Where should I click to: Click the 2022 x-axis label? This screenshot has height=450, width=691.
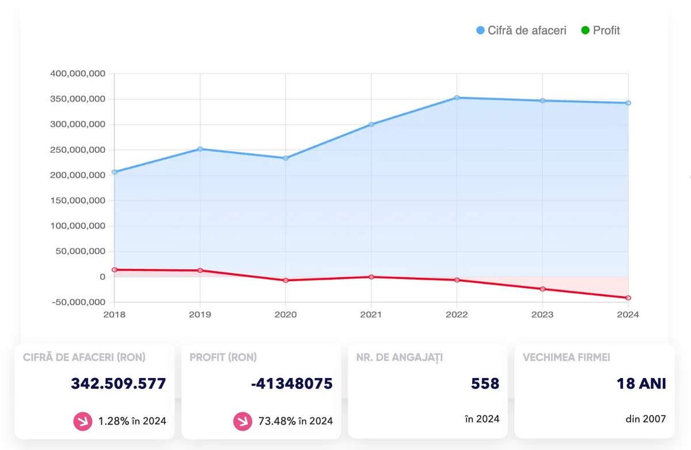[457, 315]
